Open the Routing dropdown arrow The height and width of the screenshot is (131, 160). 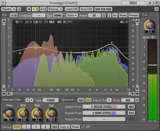click(x=61, y=9)
